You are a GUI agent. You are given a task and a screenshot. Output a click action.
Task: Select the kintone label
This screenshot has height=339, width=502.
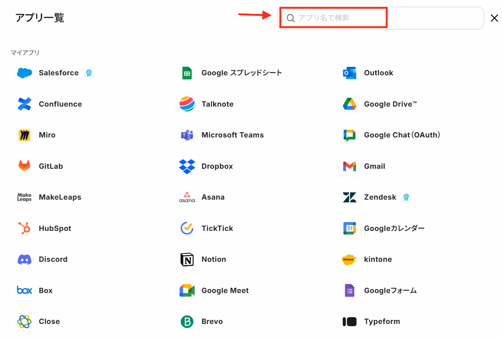coord(378,259)
